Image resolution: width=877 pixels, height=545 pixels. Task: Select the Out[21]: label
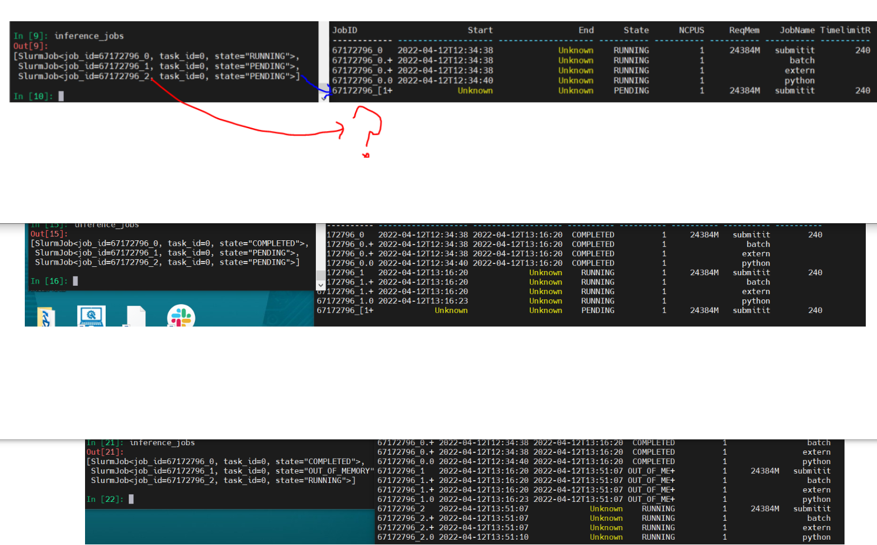pyautogui.click(x=105, y=452)
